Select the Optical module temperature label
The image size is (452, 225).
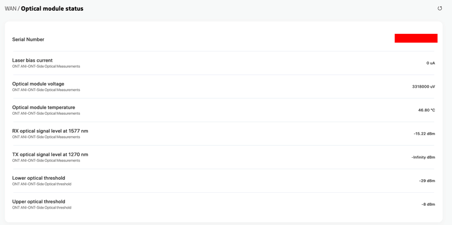point(44,107)
